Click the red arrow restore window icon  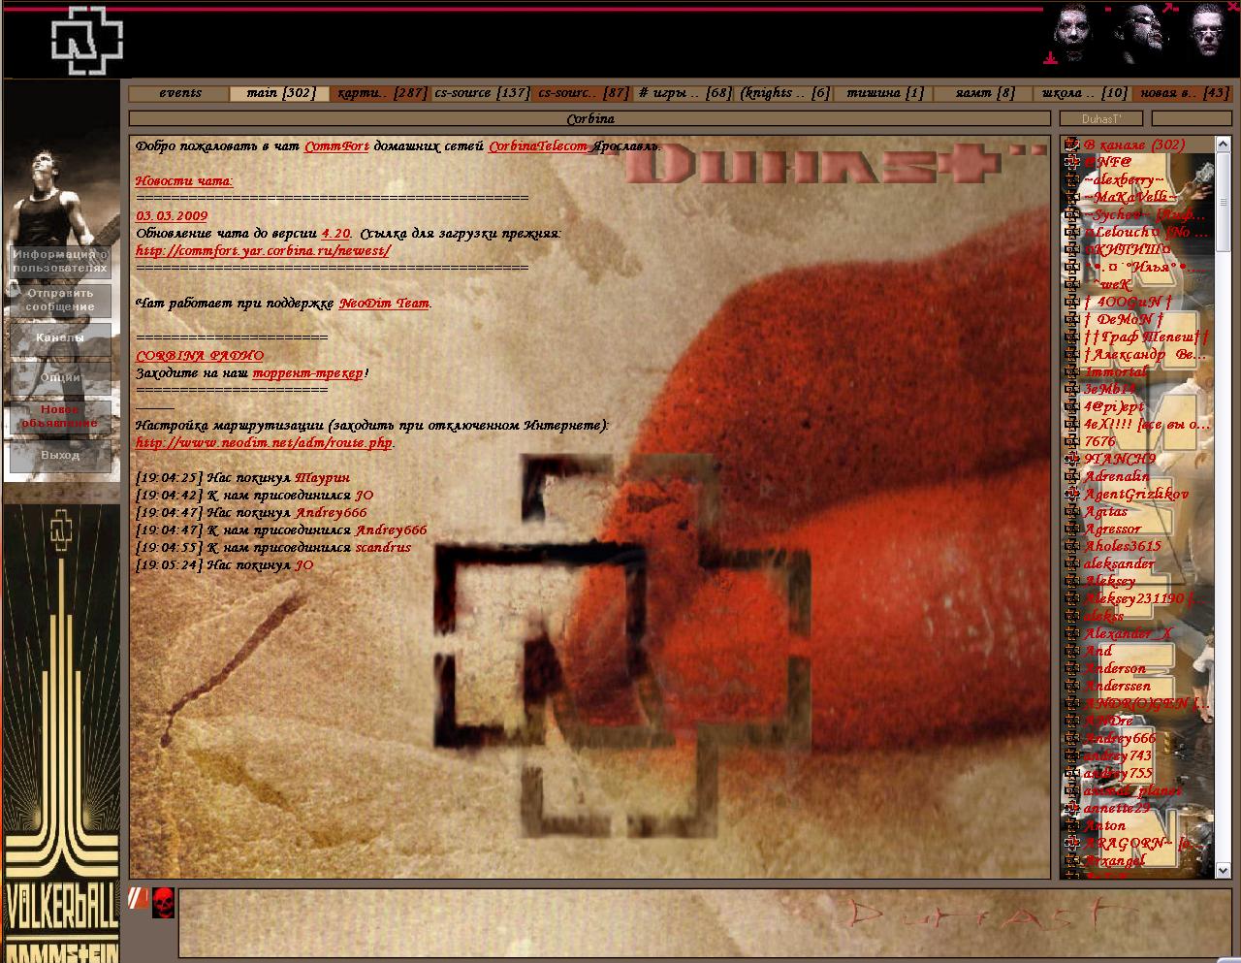pyautogui.click(x=1168, y=8)
